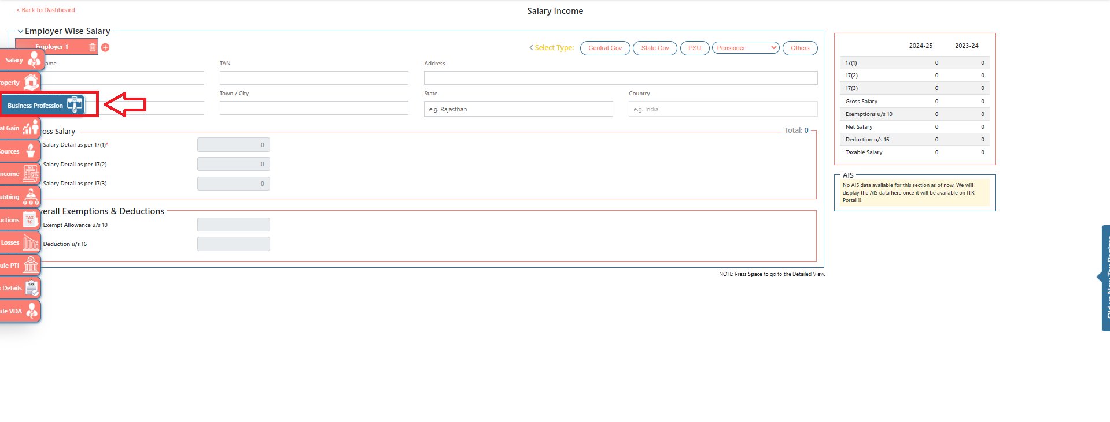Choose PSU employer type
Image resolution: width=1110 pixels, height=422 pixels.
[x=695, y=48]
